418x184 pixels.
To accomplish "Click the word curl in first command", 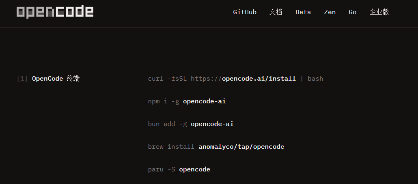I will pos(155,79).
